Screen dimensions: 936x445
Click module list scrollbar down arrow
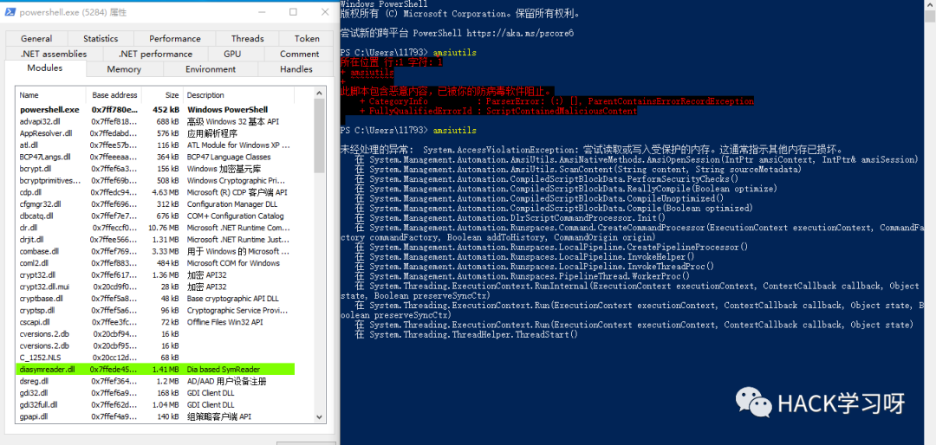(x=319, y=417)
